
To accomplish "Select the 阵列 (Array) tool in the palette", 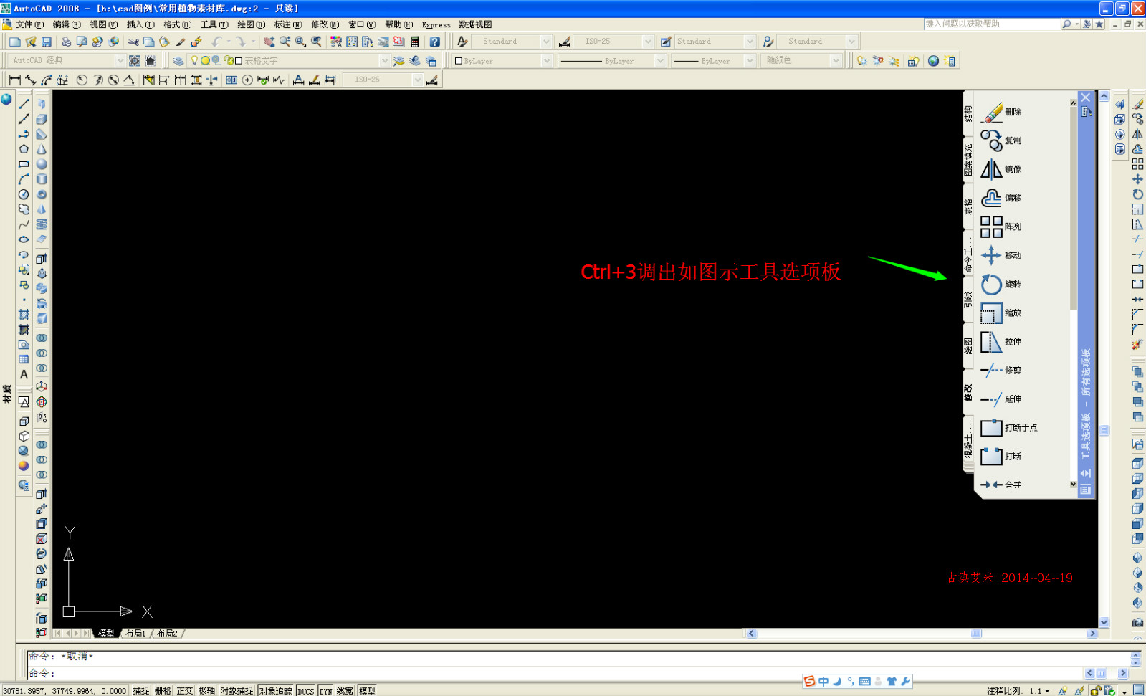I will click(1002, 227).
